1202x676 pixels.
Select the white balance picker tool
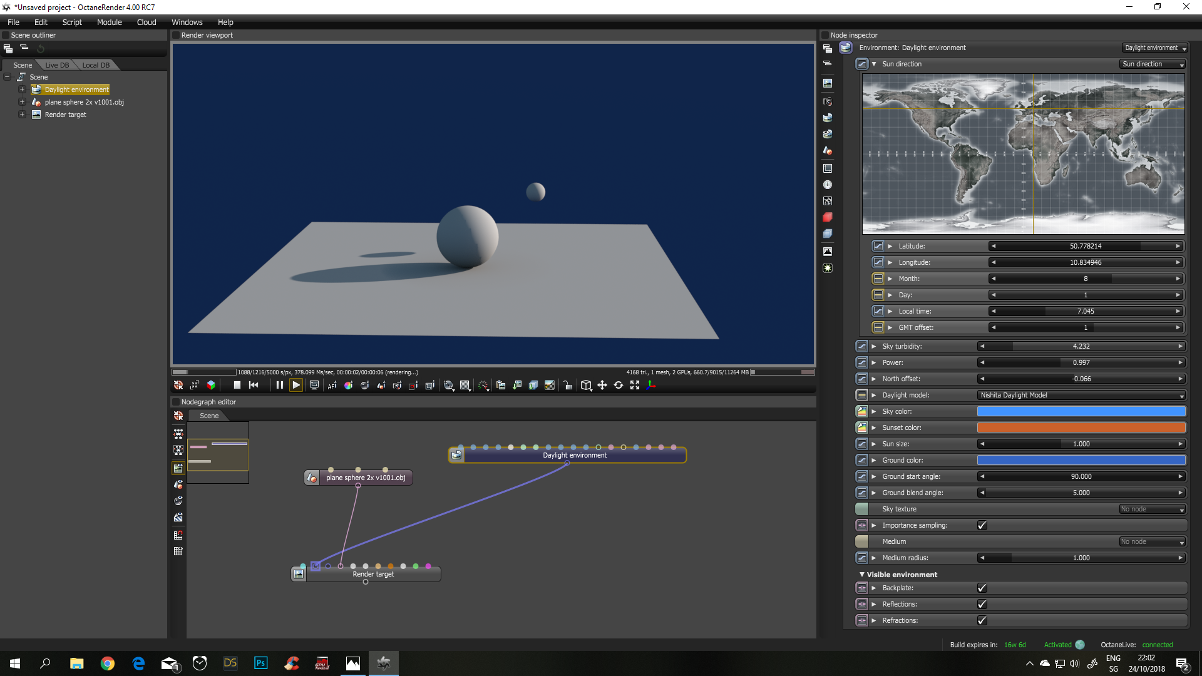pyautogui.click(x=348, y=386)
